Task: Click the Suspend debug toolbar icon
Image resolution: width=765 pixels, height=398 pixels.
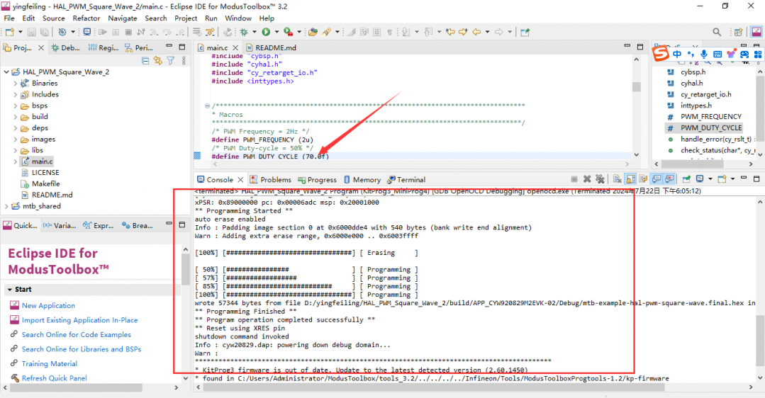Action: click(116, 32)
